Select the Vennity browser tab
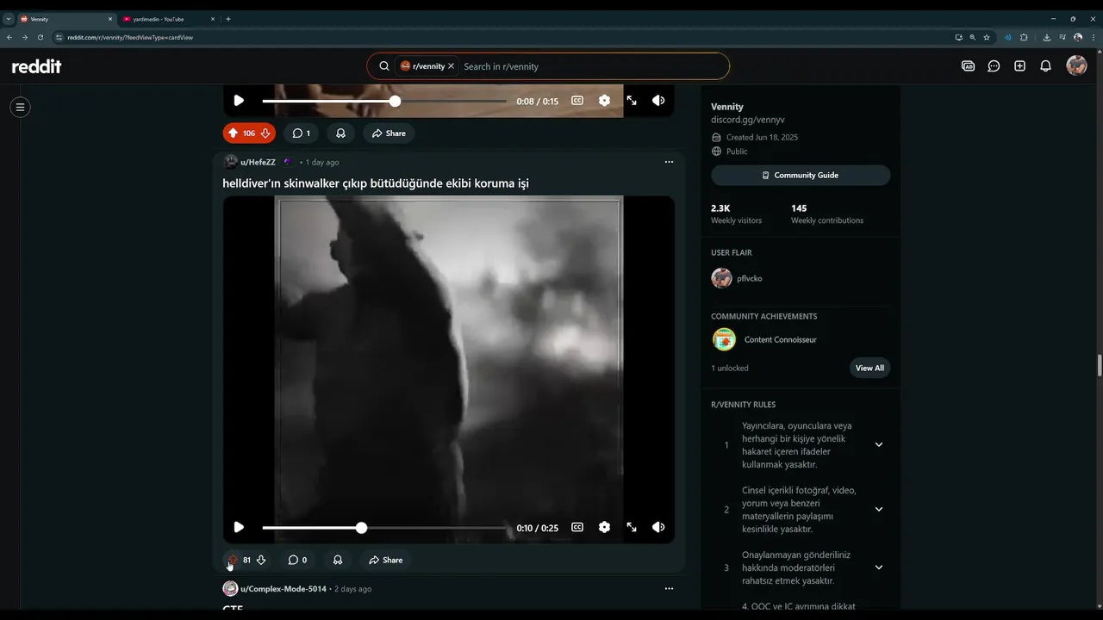Image resolution: width=1103 pixels, height=620 pixels. pyautogui.click(x=65, y=19)
